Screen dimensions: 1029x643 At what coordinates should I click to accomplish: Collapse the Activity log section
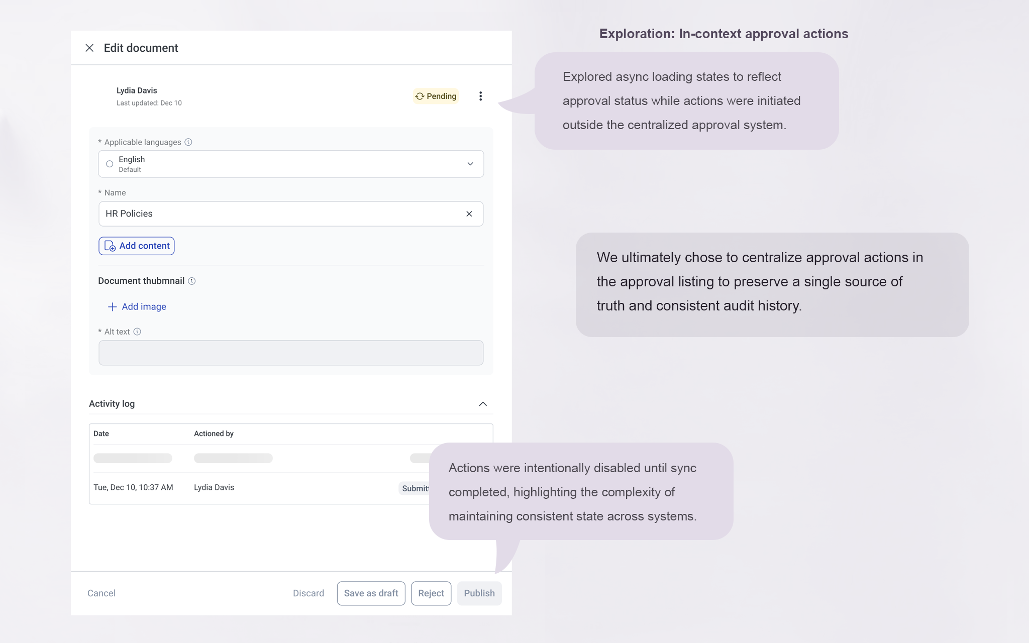pos(482,404)
